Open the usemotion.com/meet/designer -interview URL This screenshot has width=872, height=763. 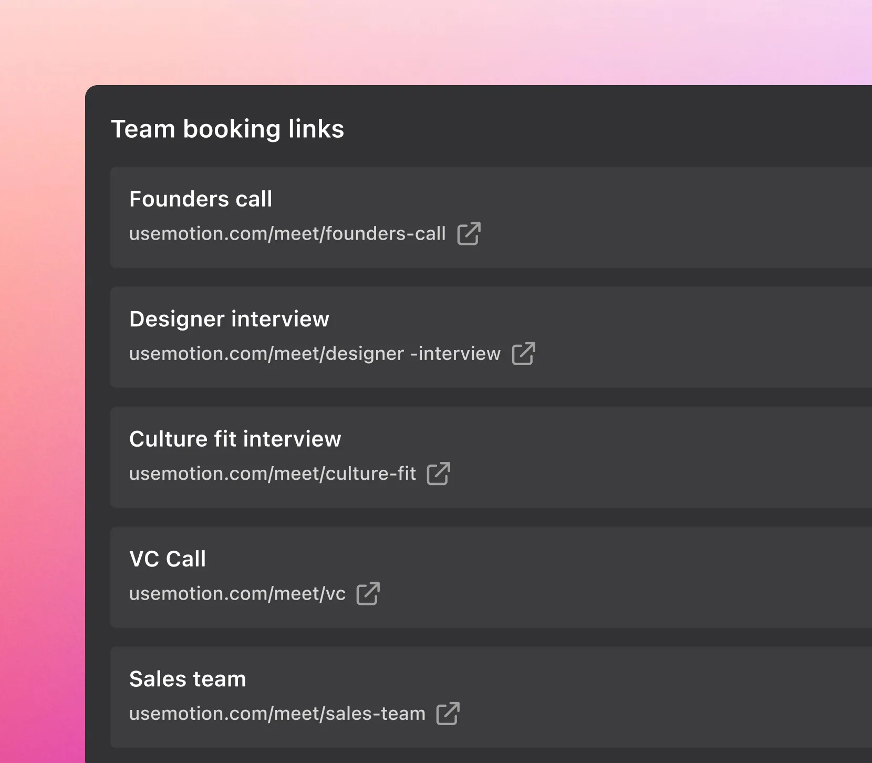point(315,354)
